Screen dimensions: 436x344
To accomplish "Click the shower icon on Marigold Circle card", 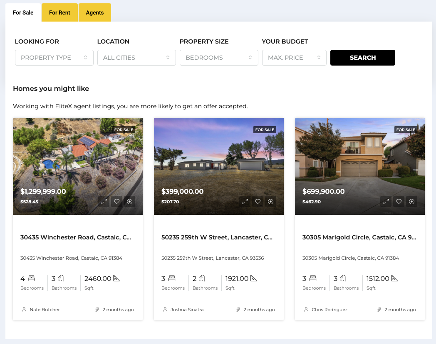I will [343, 278].
